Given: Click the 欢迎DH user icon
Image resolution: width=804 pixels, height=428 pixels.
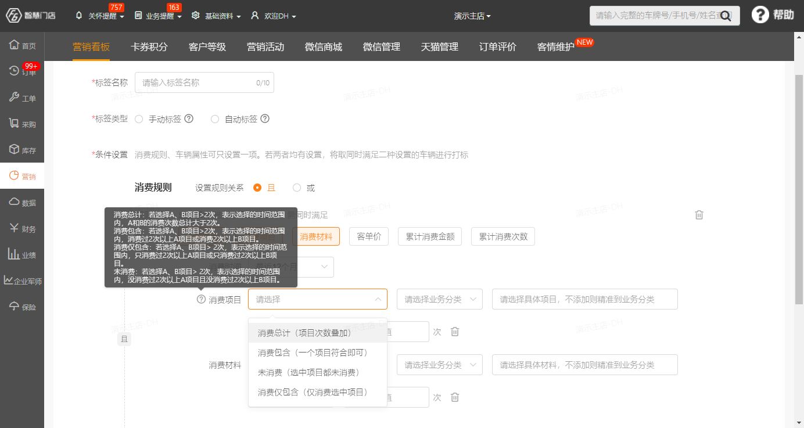Looking at the screenshot, I should click(254, 16).
